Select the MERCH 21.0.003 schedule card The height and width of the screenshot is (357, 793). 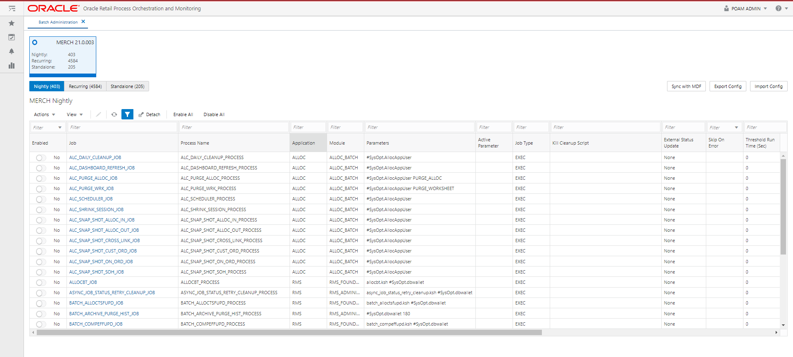click(x=63, y=57)
